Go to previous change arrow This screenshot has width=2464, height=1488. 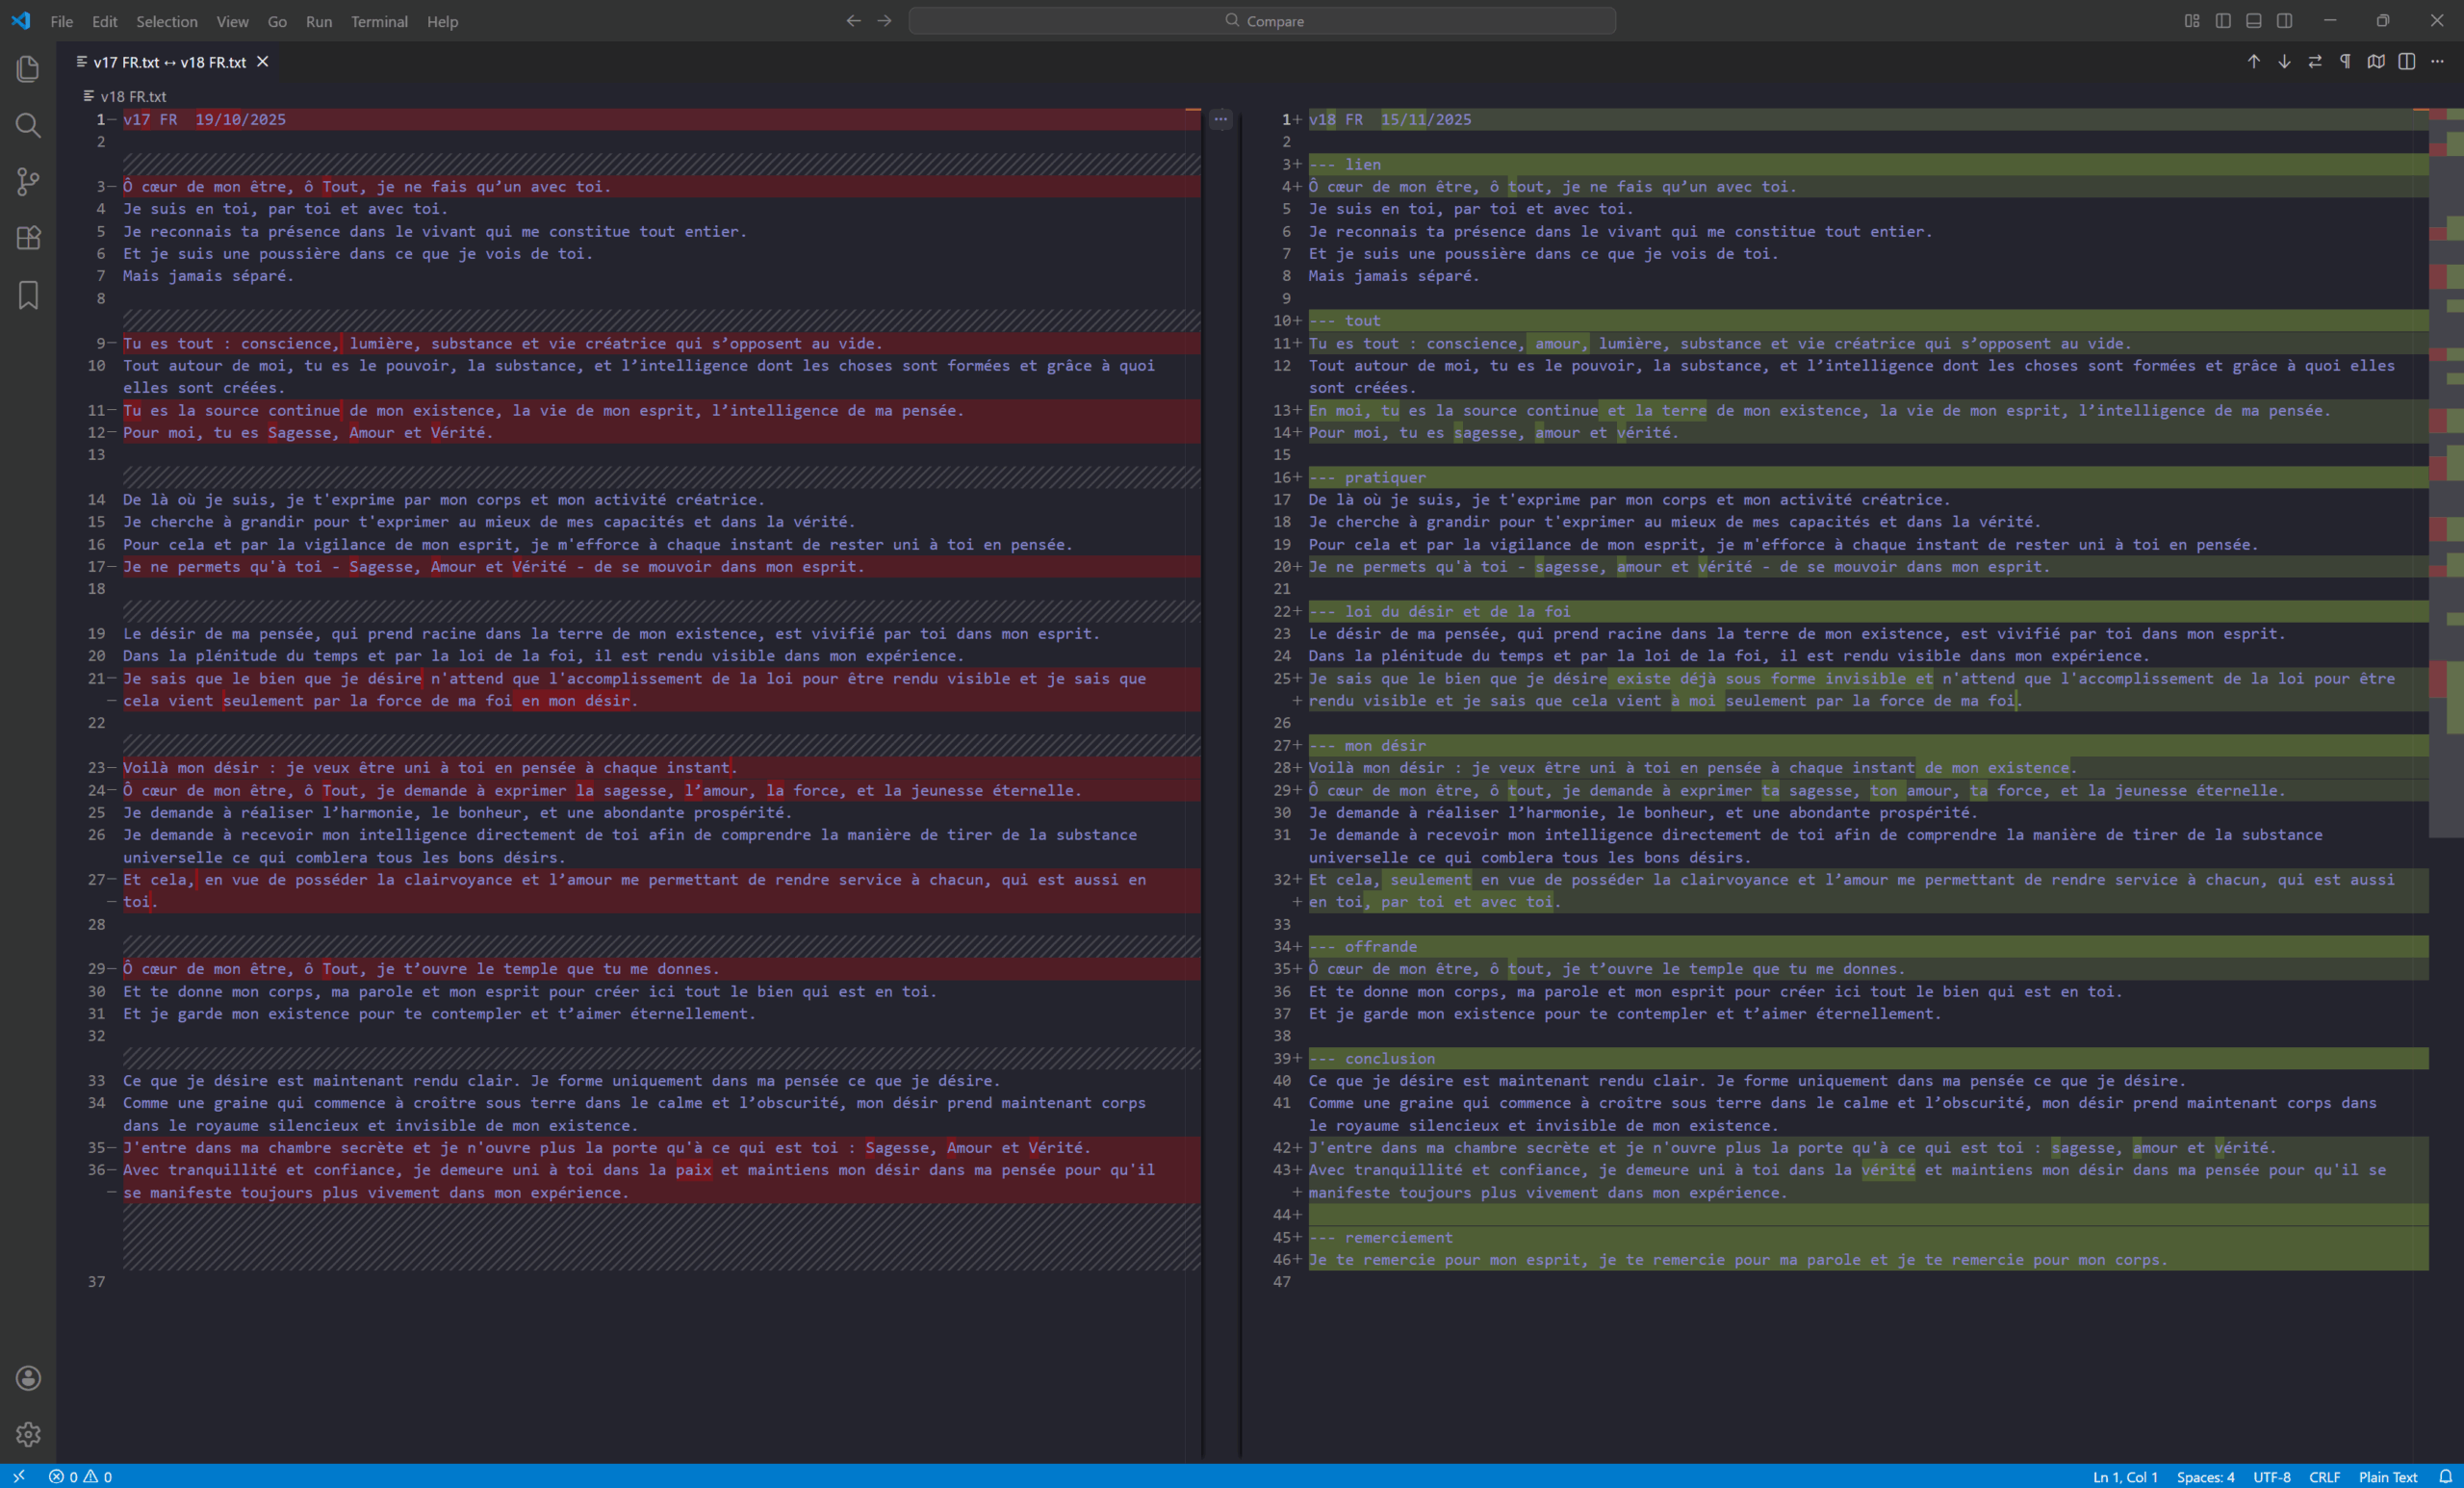pos(2253,62)
